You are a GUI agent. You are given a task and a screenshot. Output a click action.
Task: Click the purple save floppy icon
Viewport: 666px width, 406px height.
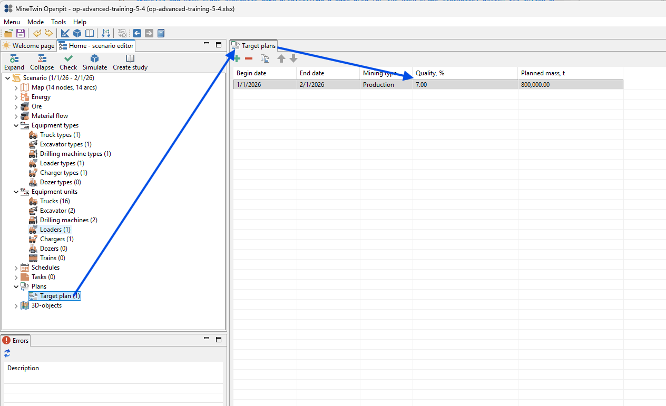click(x=21, y=33)
